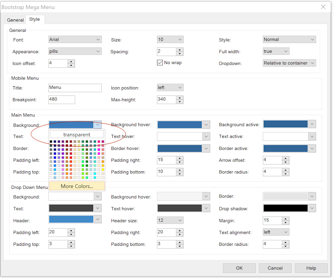Increase Main Menu Padding right value
Screen dimensions: 334x278
[180, 158]
